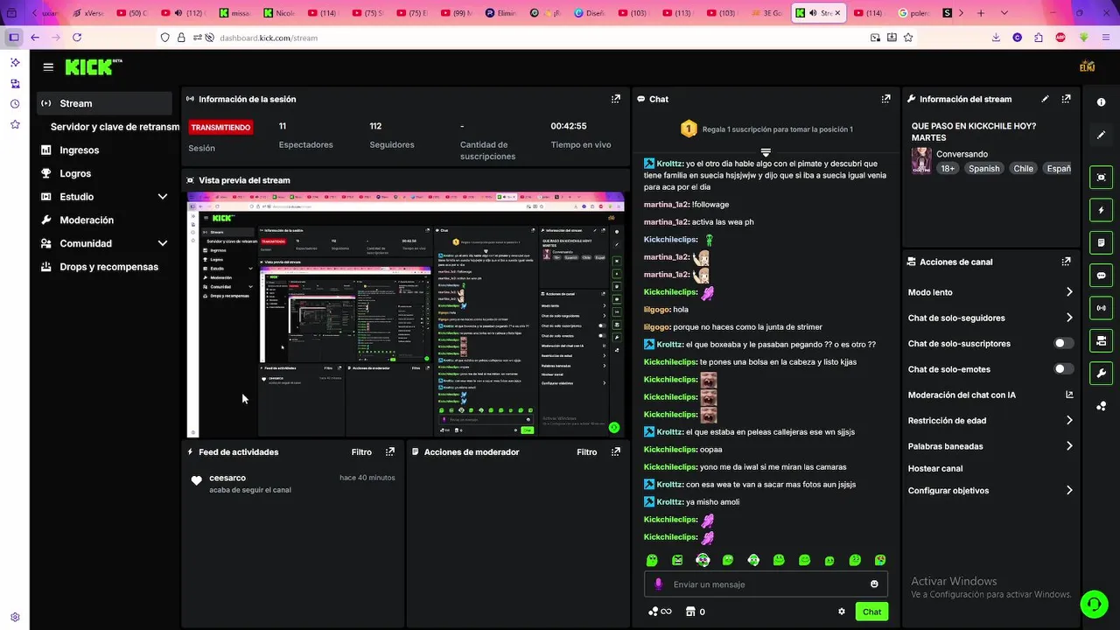Click the 18+ tag
The image size is (1120, 630).
pyautogui.click(x=948, y=169)
